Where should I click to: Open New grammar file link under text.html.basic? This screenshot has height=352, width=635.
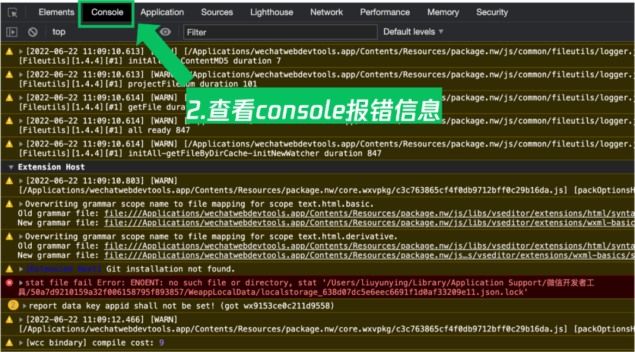coord(369,223)
